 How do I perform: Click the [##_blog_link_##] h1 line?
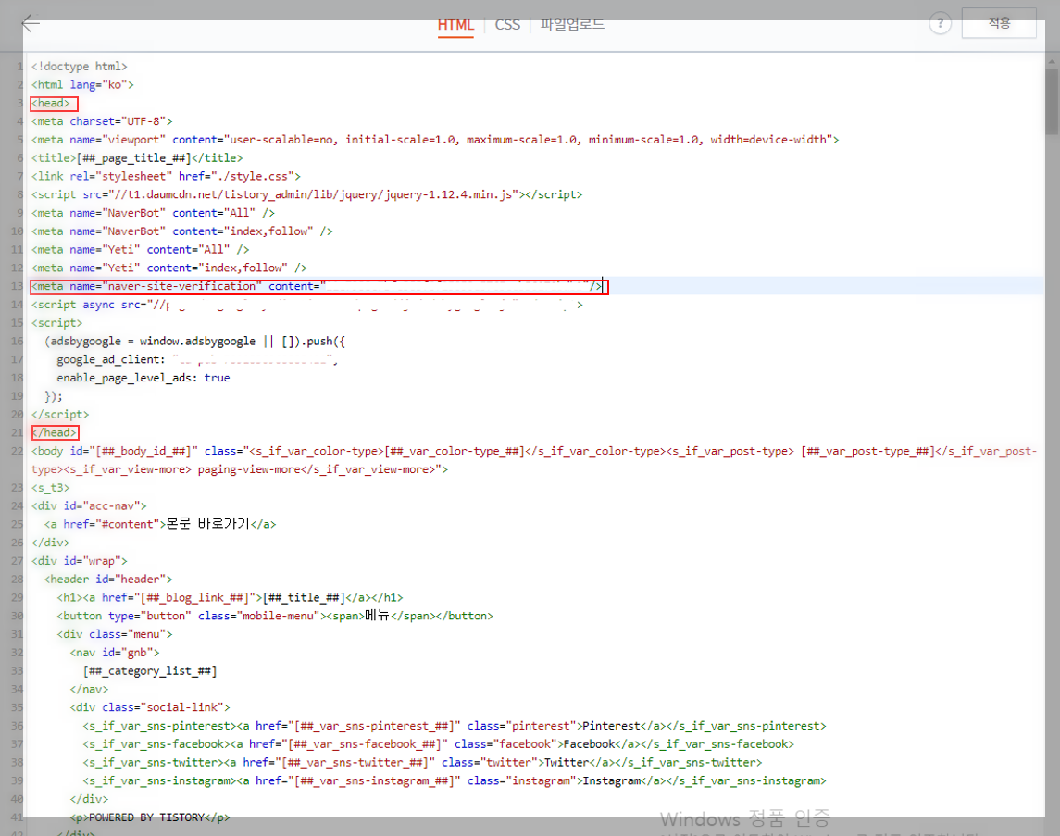coord(230,597)
